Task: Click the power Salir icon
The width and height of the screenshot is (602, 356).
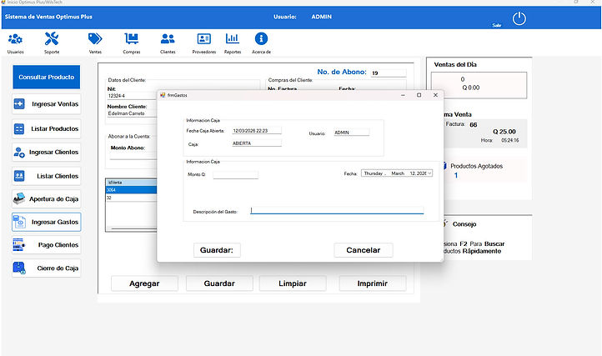Action: 519,18
